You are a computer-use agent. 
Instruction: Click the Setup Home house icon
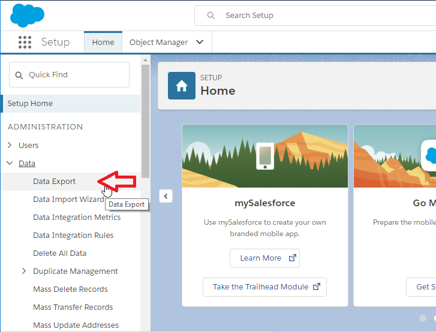click(x=181, y=85)
